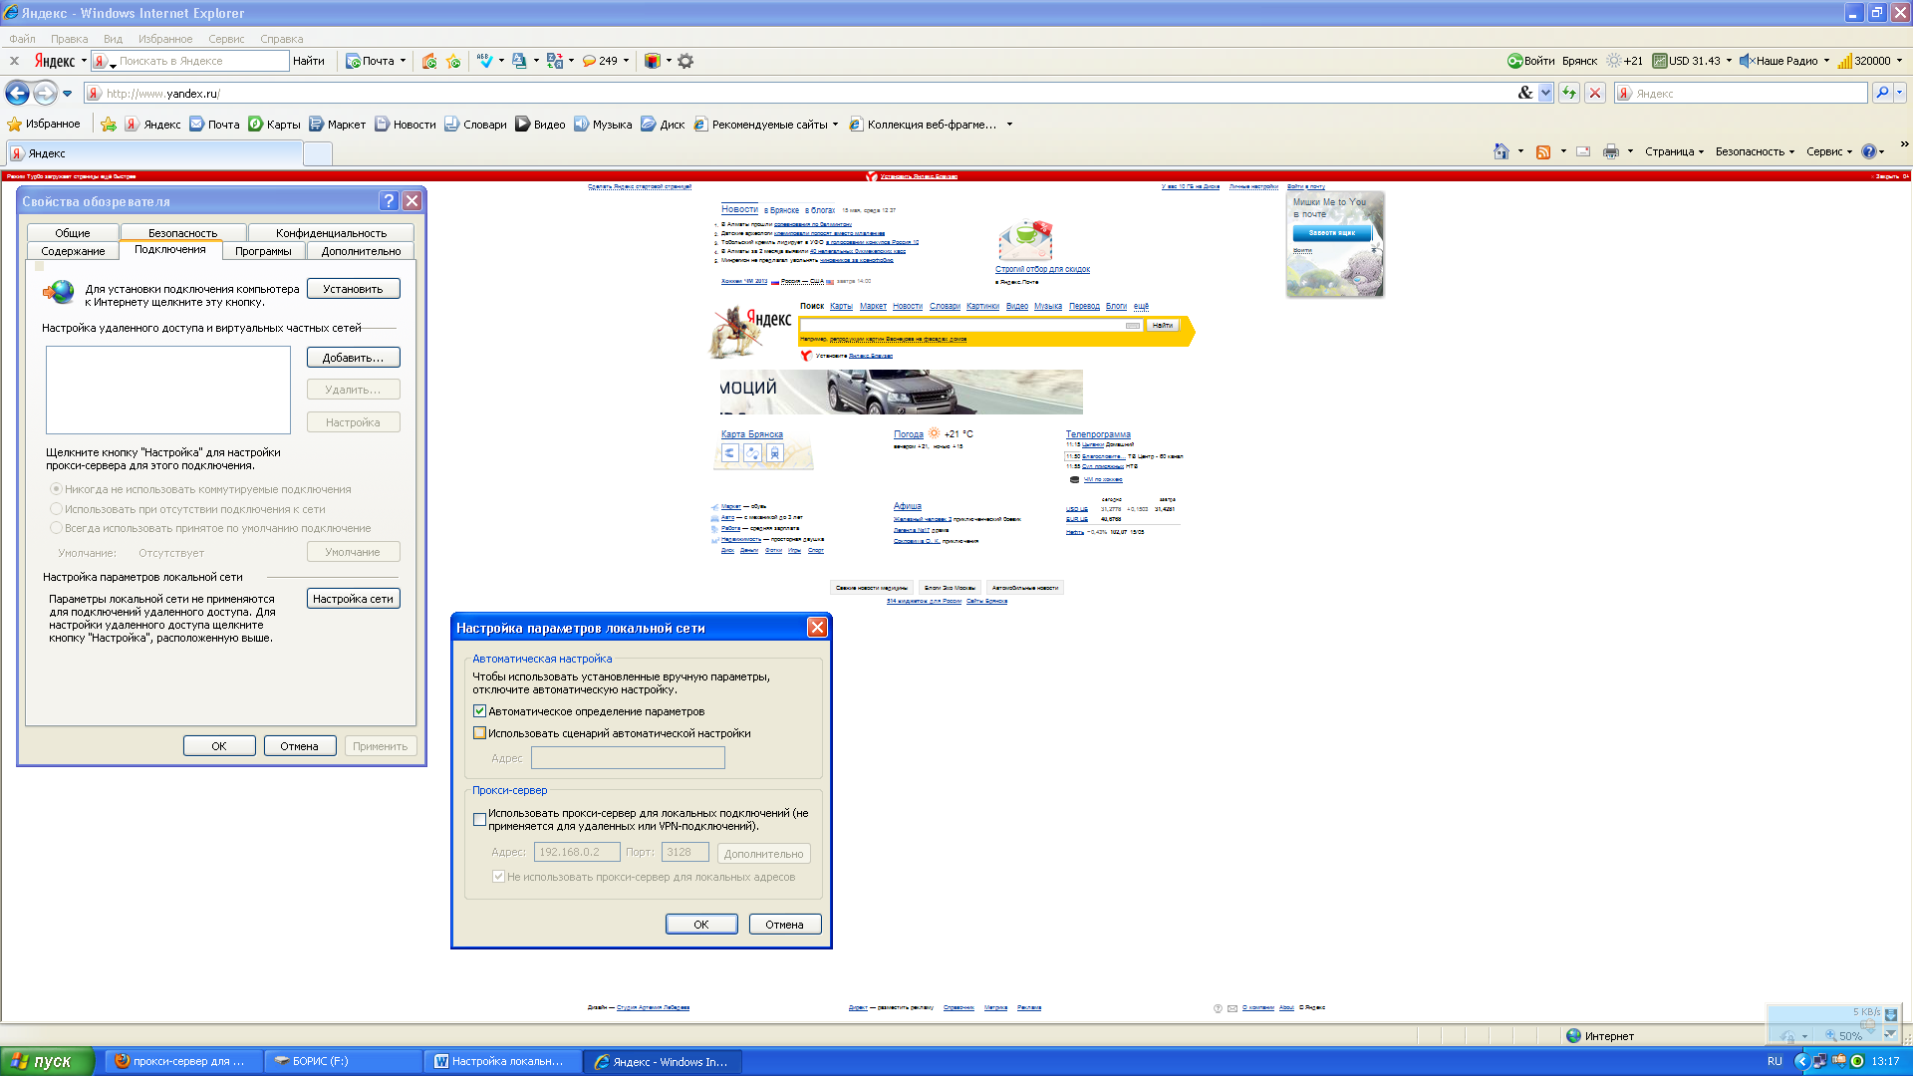The image size is (1913, 1076).
Task: Expand the USD 31.43 dropdown arrow
Action: tap(1729, 61)
